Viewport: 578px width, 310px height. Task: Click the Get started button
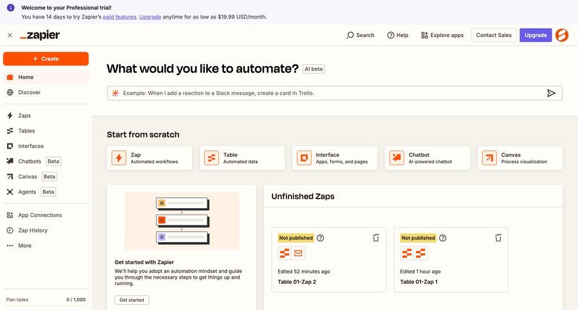132,300
